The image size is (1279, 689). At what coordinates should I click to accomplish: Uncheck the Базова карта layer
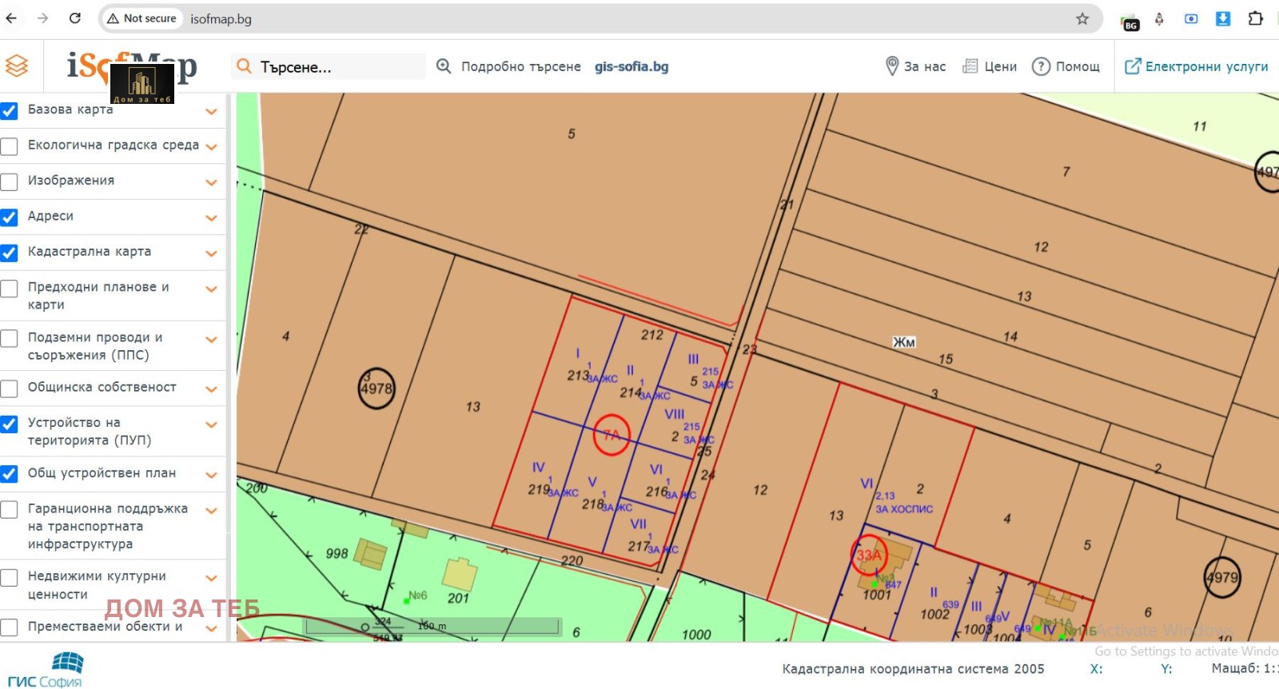coord(10,110)
